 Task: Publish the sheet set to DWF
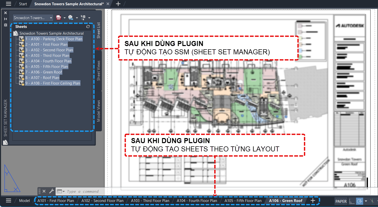tap(58, 18)
